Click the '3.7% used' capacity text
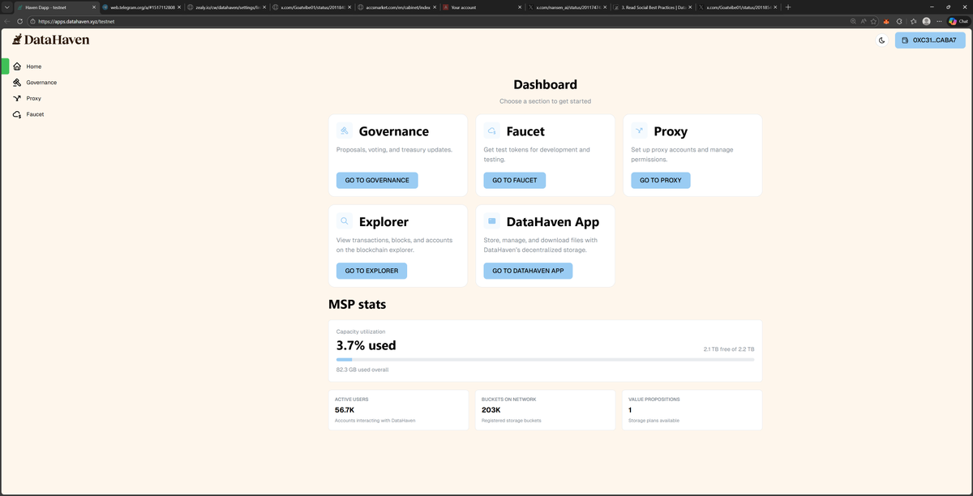Screen dimensions: 973x496 click(x=366, y=345)
